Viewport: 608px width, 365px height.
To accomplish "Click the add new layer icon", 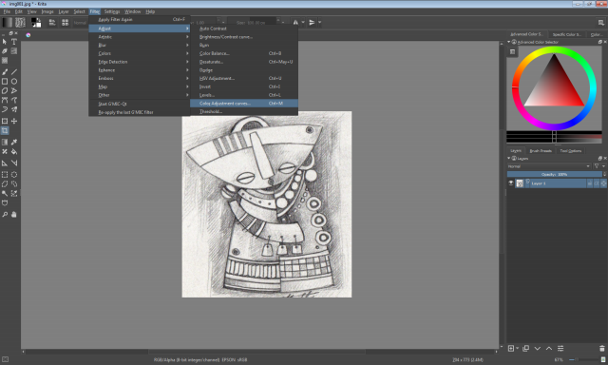I will pos(511,348).
